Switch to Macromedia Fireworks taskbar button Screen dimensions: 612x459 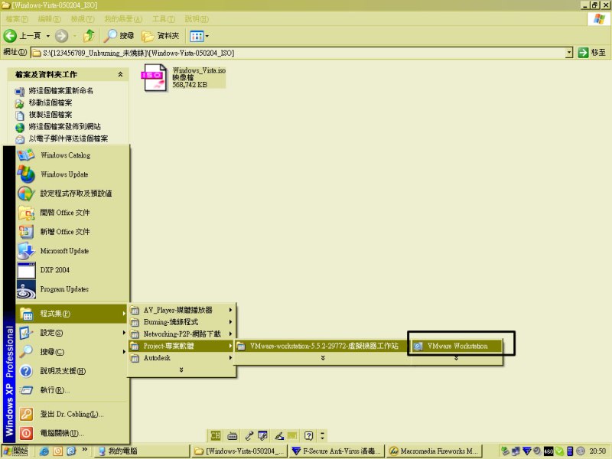tap(434, 451)
